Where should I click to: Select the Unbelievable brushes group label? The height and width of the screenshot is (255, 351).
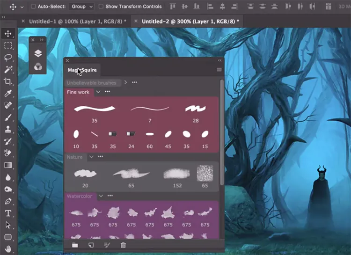(x=92, y=83)
